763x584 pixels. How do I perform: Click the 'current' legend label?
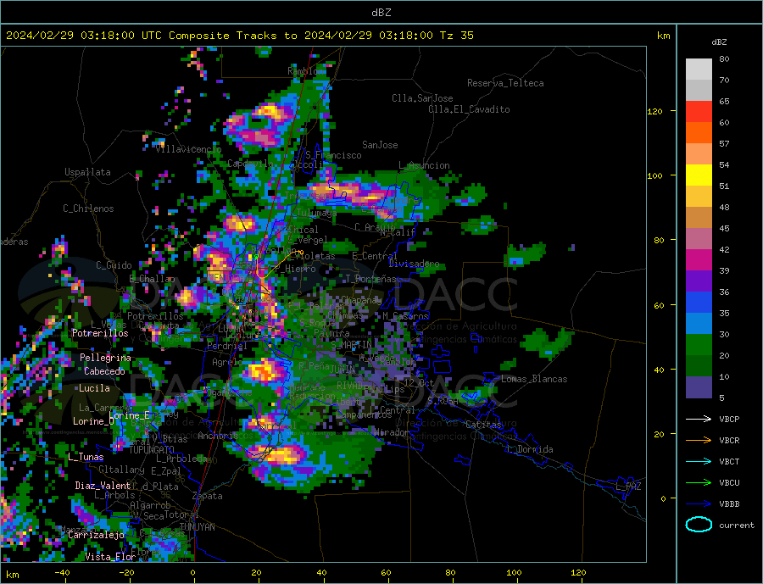736,526
